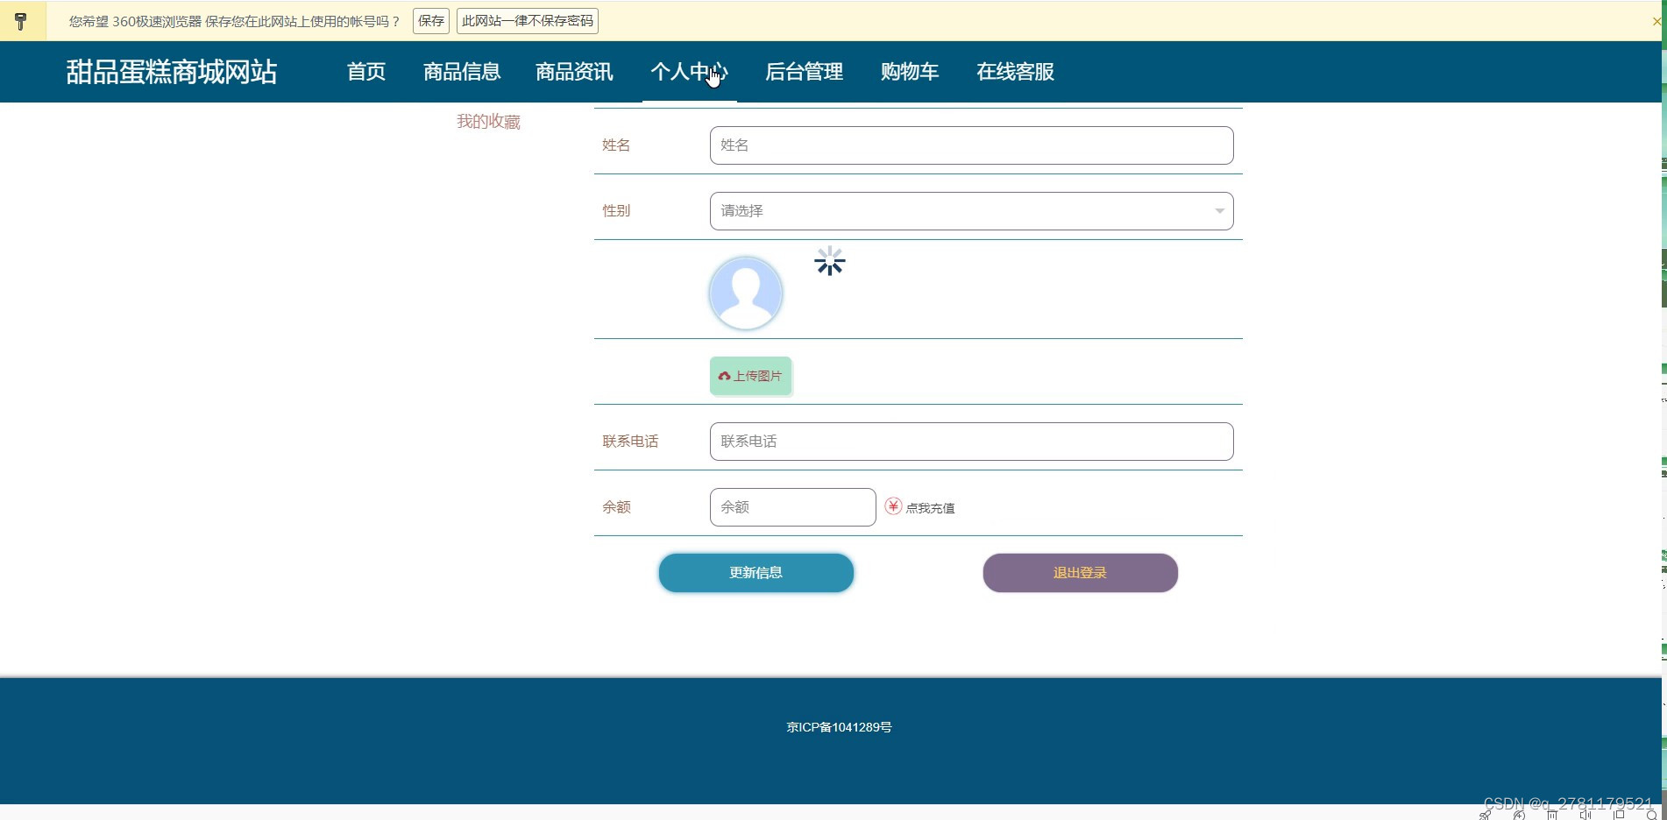Open 在线客服 navigation item

pos(1015,72)
